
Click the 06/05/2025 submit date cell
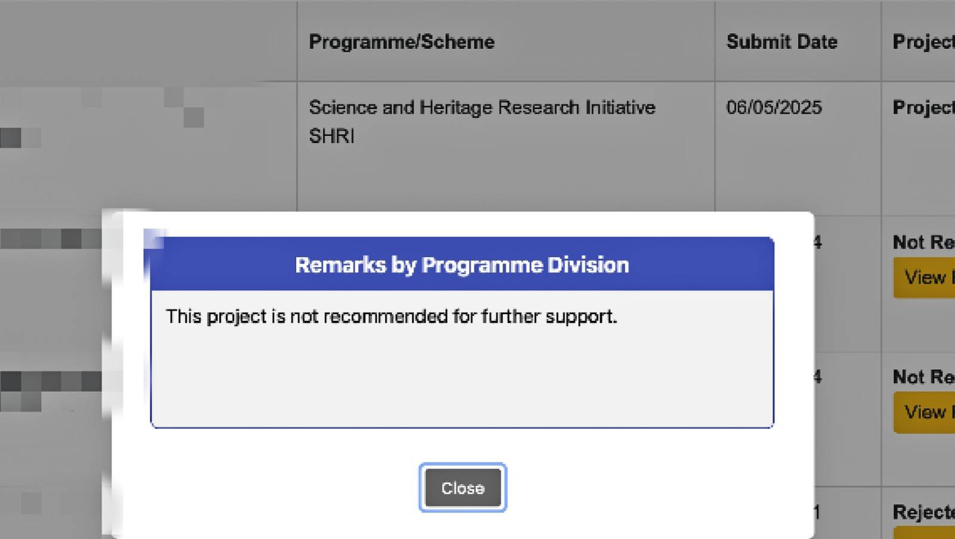[x=774, y=107]
